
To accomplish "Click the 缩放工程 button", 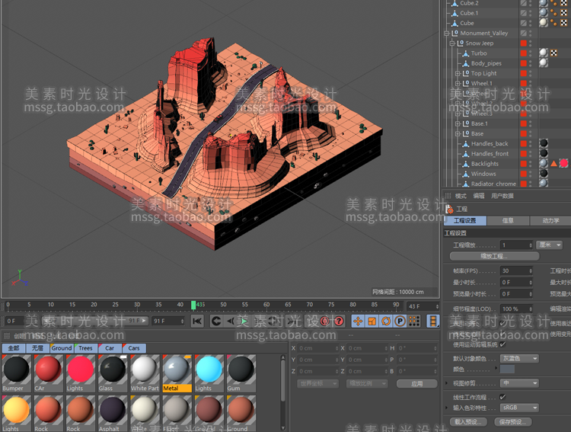I will pyautogui.click(x=495, y=256).
